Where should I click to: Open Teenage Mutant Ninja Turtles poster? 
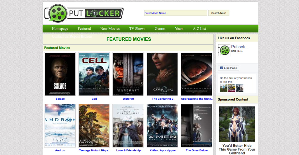point(94,126)
